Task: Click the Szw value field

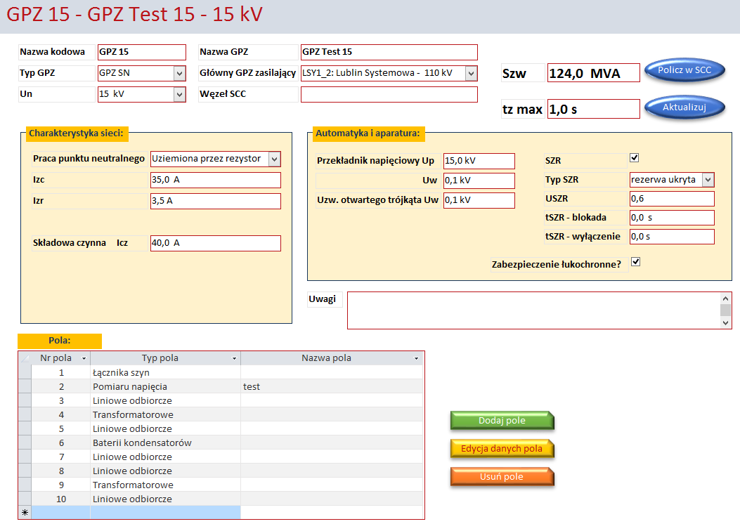Action: click(593, 73)
